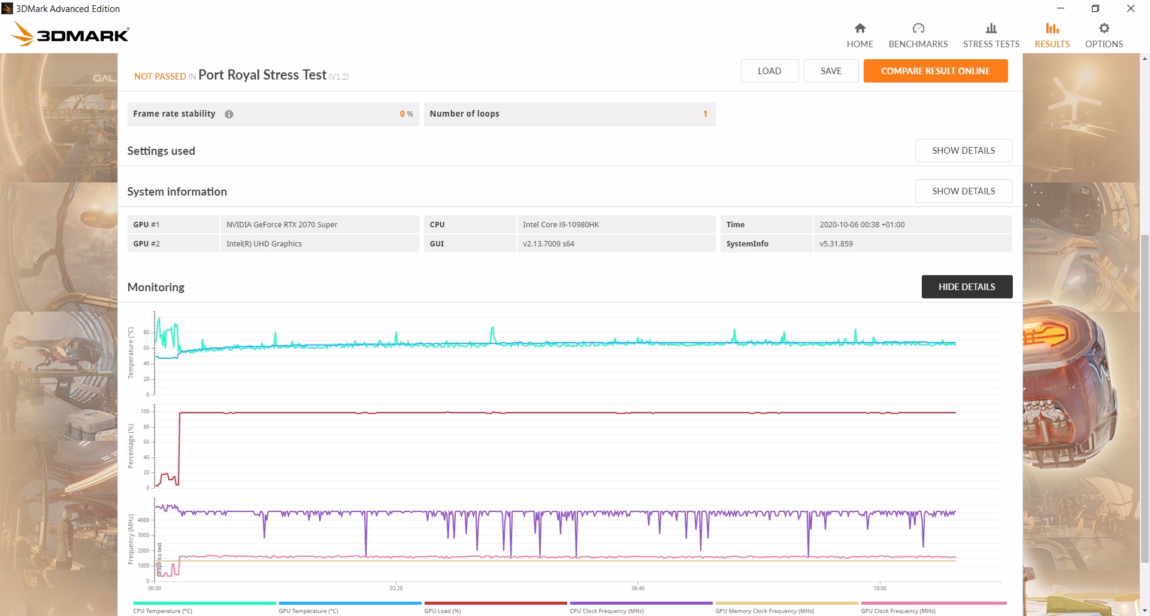Image resolution: width=1150 pixels, height=616 pixels.
Task: Toggle GPU Clock Frequency legend
Action: coord(933,603)
